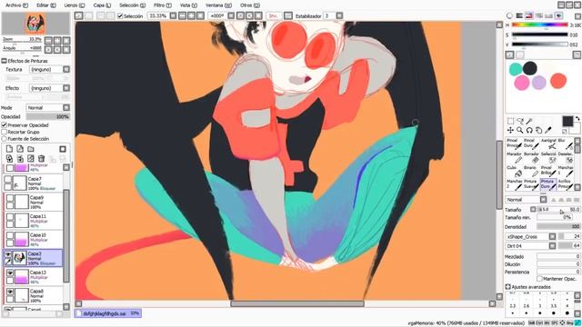582x327 pixels.
Task: Choose the Pincel Duro brush
Action: [531, 144]
